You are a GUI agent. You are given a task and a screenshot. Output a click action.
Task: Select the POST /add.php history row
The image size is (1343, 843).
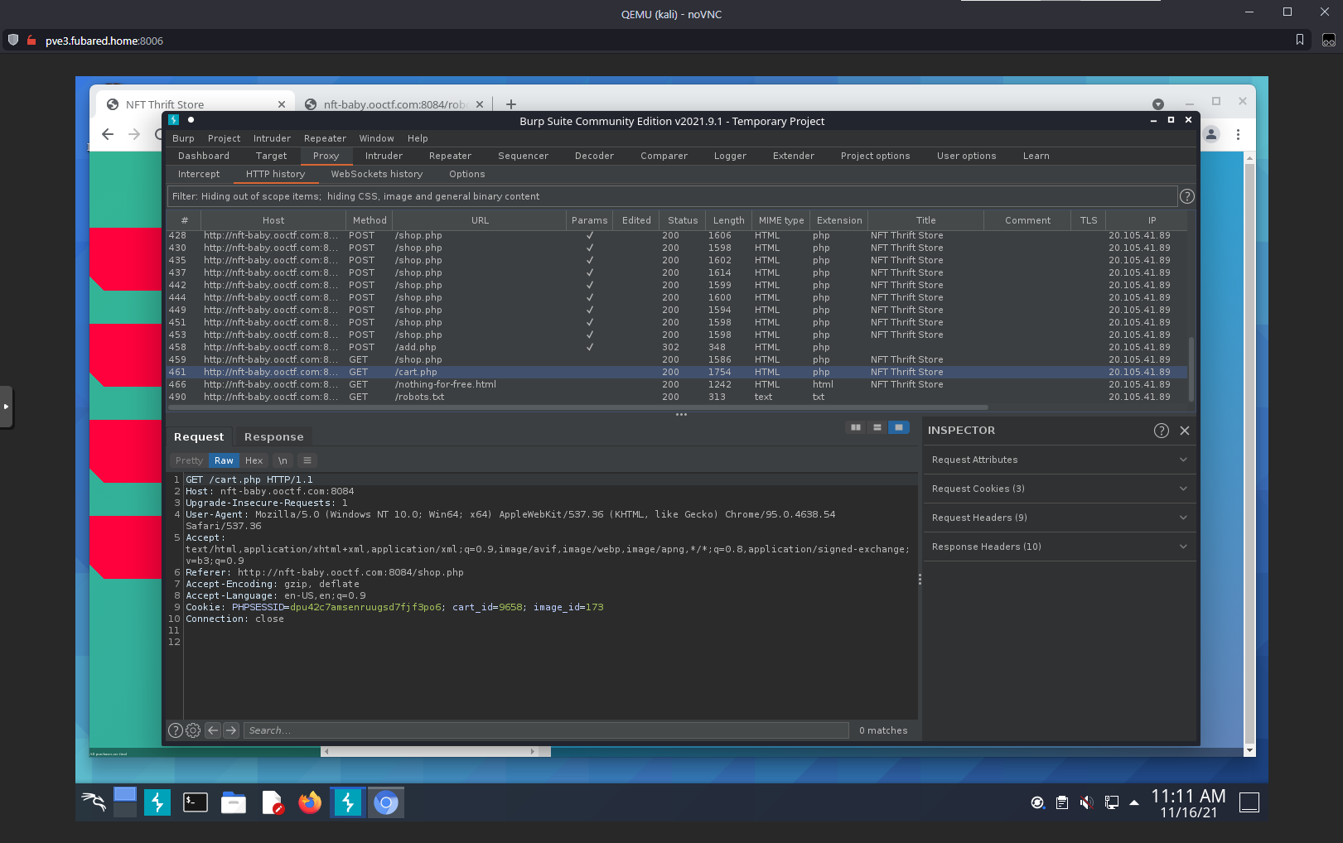point(677,347)
